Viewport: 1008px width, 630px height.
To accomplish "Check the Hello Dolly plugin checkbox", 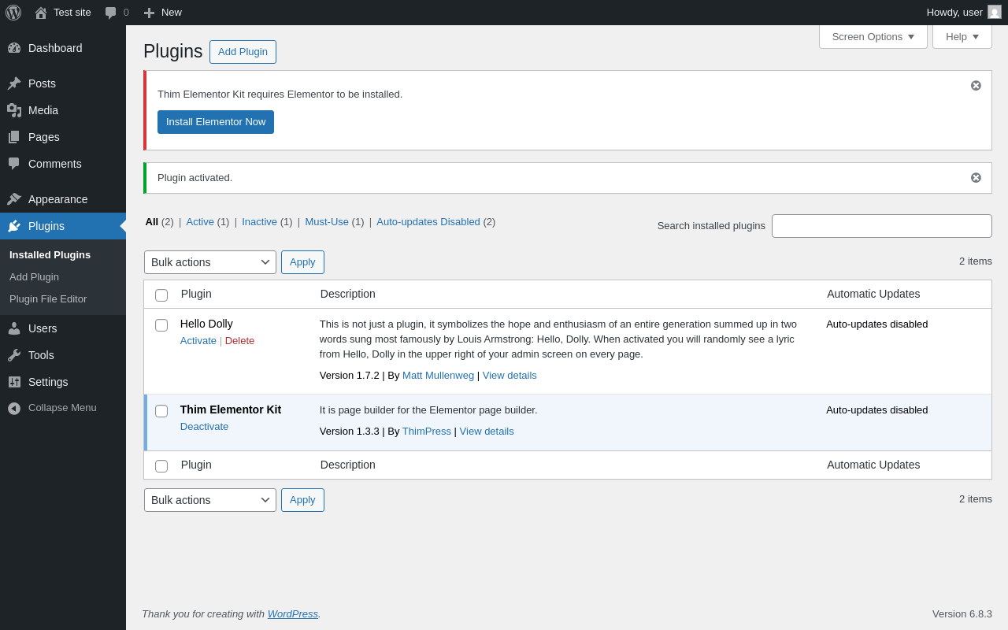I will pos(161,325).
